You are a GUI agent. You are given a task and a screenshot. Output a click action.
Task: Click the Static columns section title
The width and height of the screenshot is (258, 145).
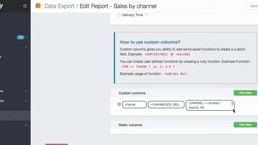[x=130, y=125]
